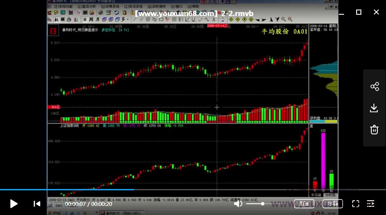Skip to the previous video
This screenshot has width=386, height=215.
point(37,204)
